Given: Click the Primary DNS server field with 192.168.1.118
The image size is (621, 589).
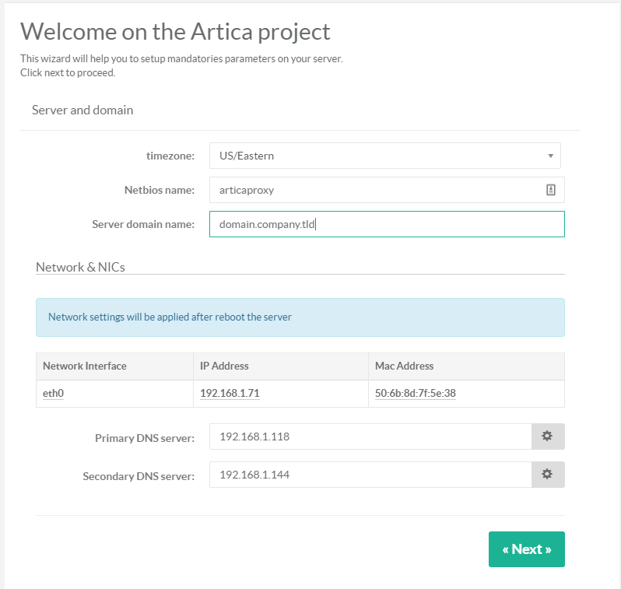Looking at the screenshot, I should click(x=370, y=436).
